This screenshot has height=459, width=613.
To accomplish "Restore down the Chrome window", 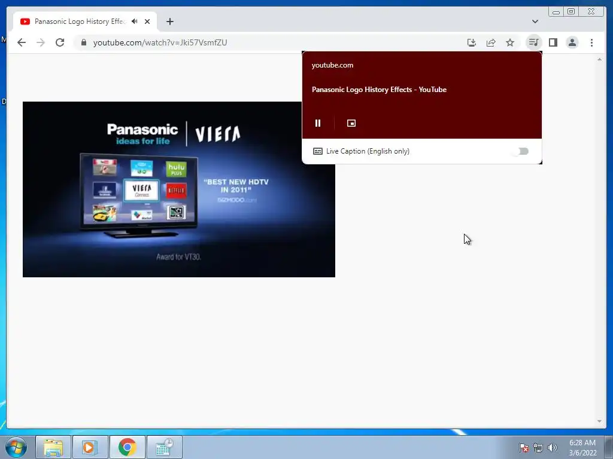I will [x=571, y=11].
